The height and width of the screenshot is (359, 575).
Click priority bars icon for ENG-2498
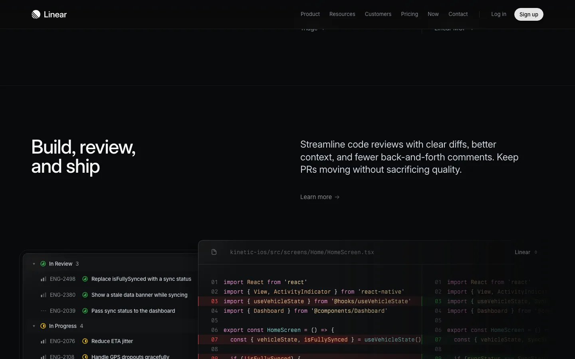click(x=43, y=279)
